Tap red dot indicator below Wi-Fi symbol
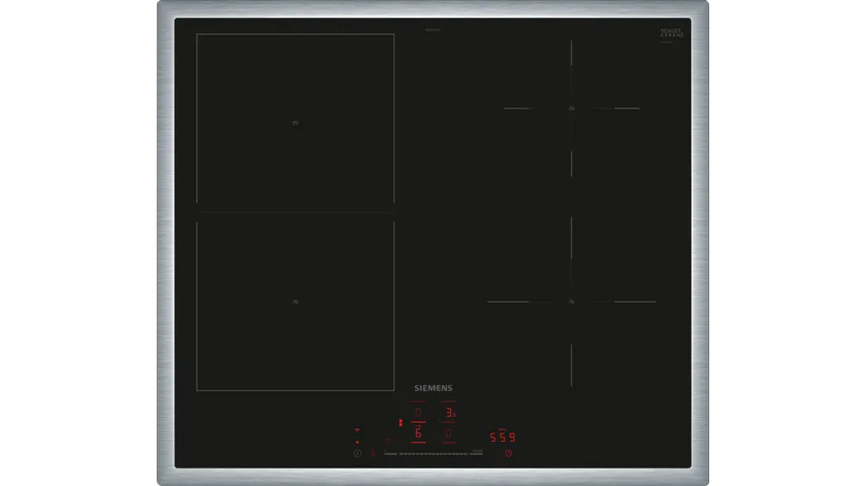 pos(357,442)
